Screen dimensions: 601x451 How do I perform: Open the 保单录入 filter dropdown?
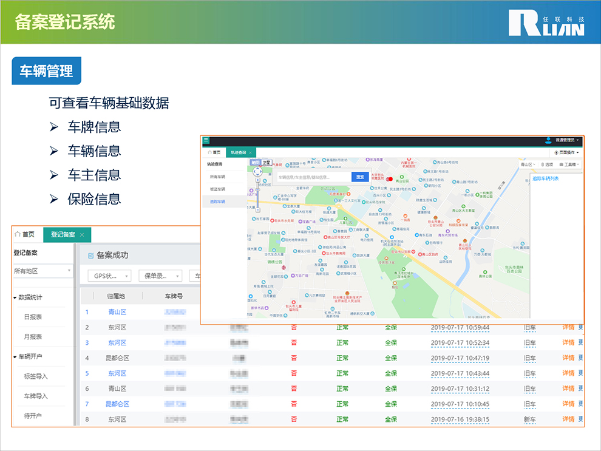(160, 276)
